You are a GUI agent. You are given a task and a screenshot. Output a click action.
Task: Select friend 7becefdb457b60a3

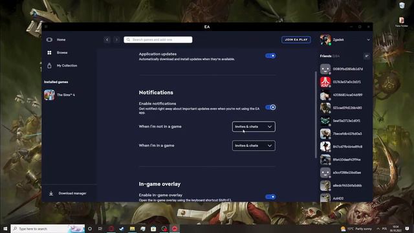click(x=347, y=134)
